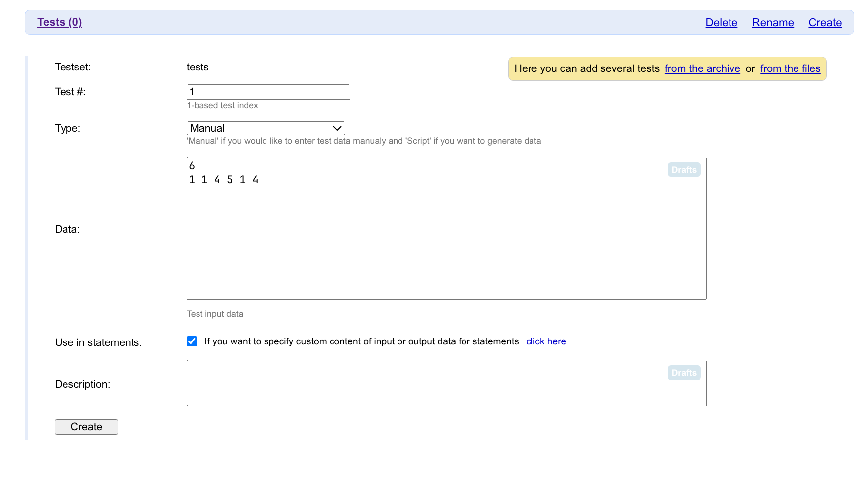Screen dimensions: 863x477
Task: Open the Tests (0) header link
Action: click(60, 22)
